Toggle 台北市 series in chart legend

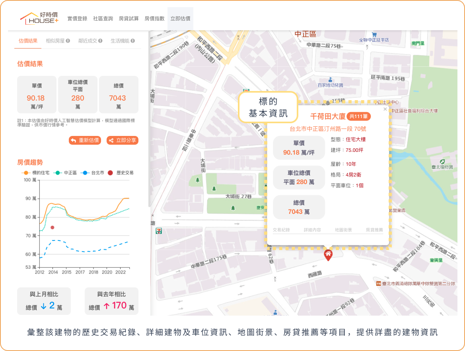click(93, 173)
